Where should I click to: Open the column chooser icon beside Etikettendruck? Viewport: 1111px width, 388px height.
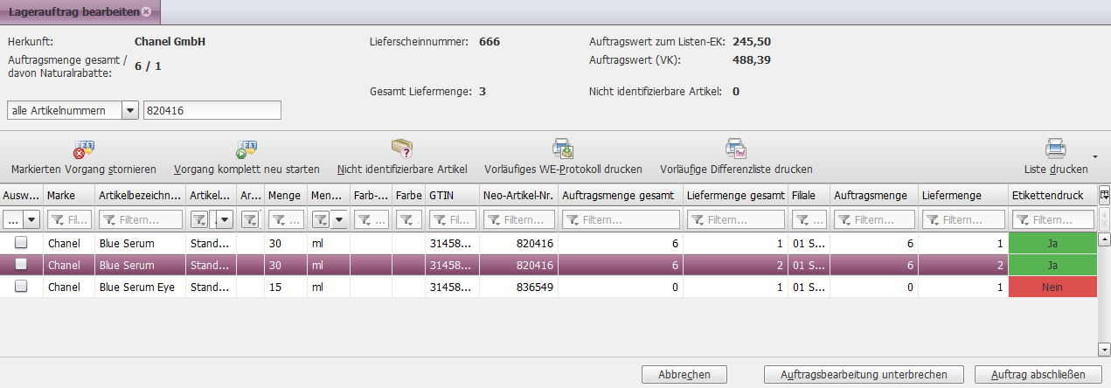pos(1104,195)
